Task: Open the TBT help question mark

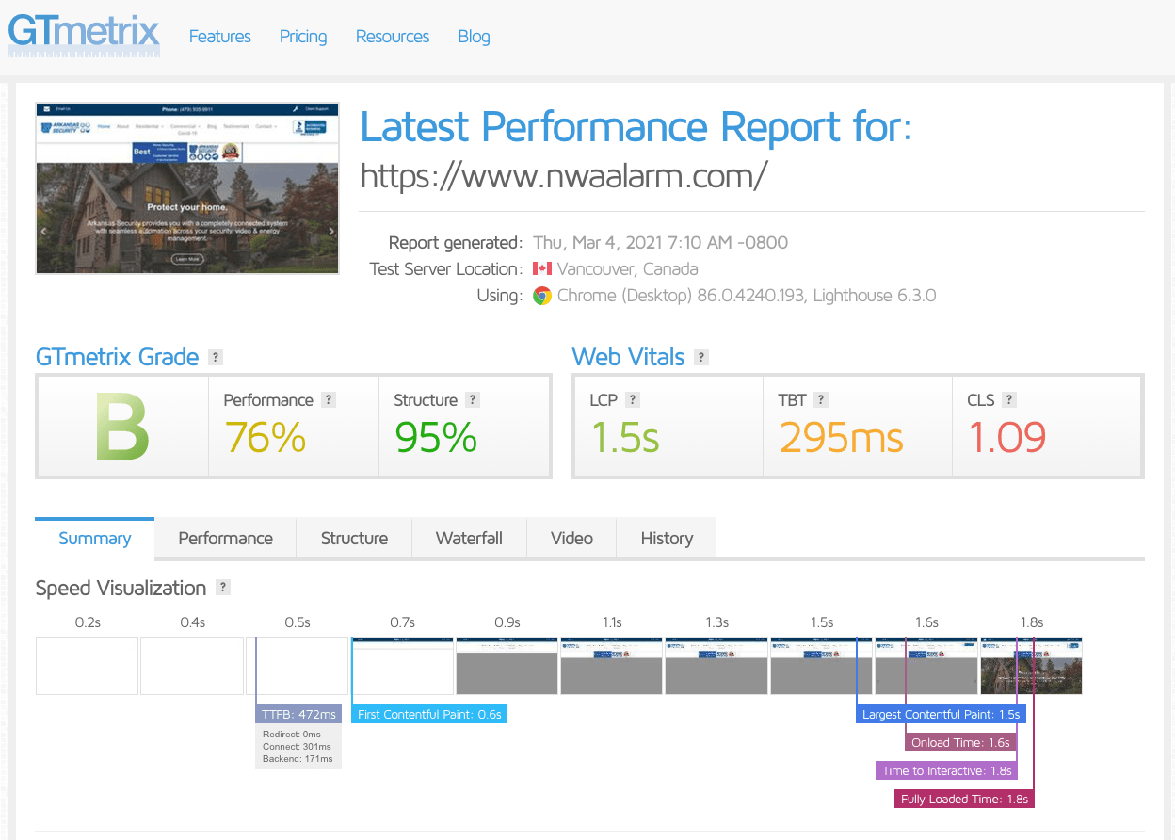Action: (x=821, y=399)
